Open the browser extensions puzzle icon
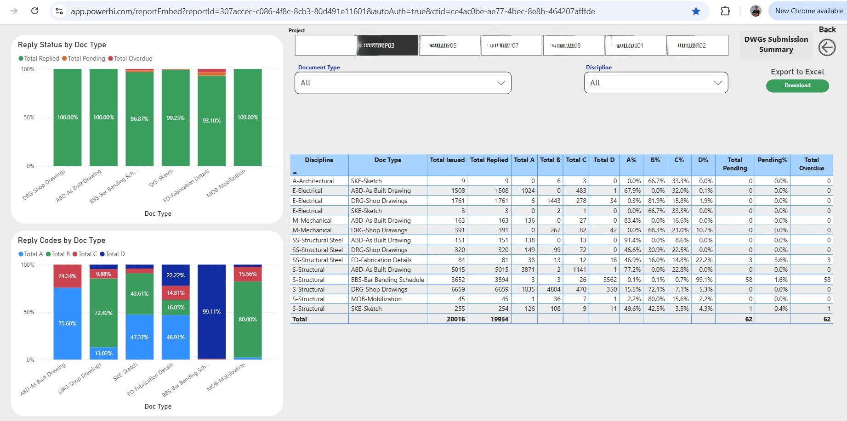 click(725, 11)
